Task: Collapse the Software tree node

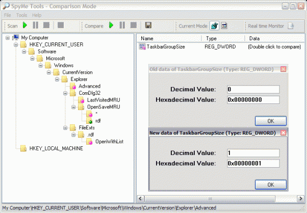Action: point(24,51)
